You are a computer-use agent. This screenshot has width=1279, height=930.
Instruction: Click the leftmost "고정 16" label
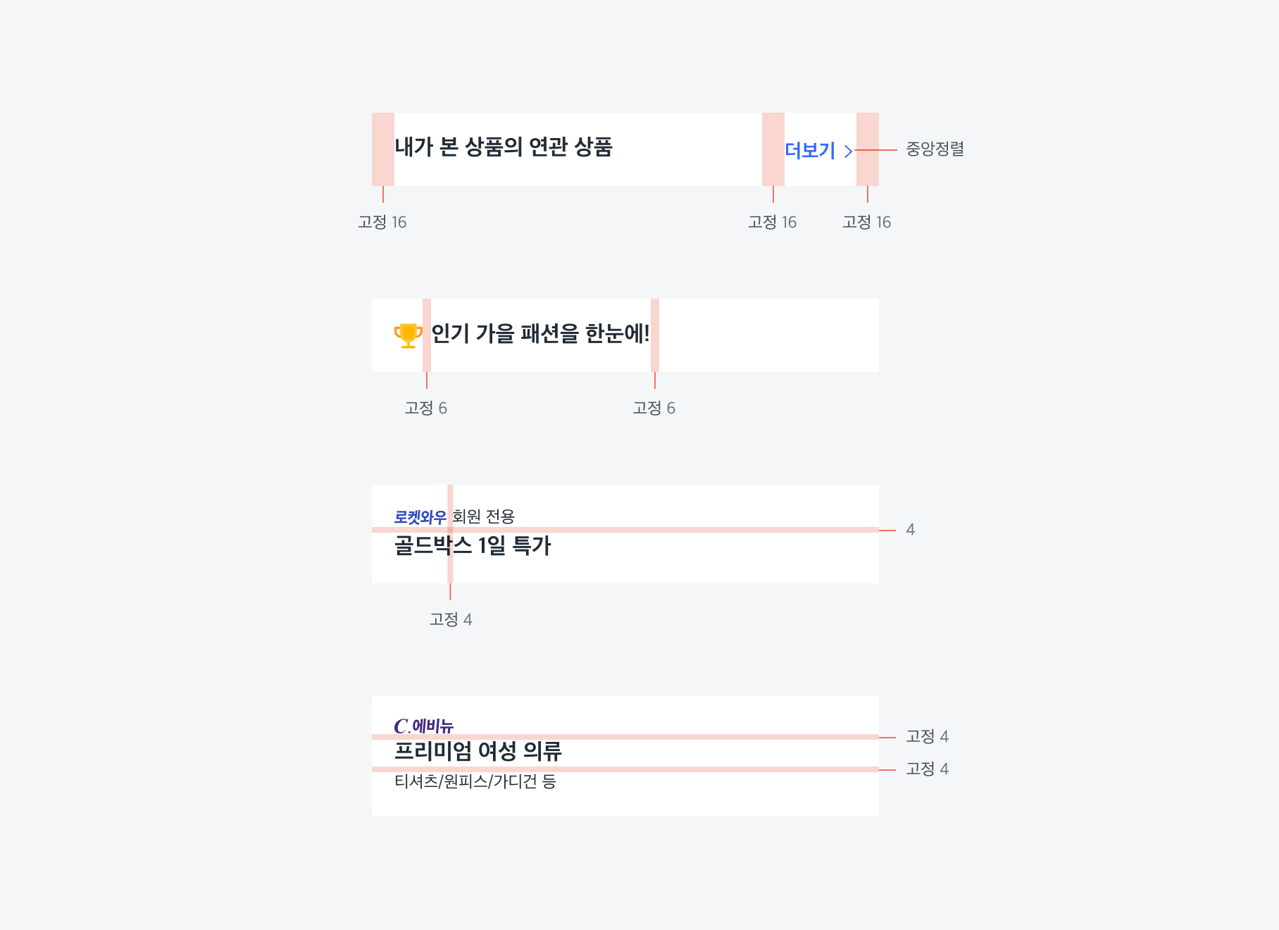(x=382, y=223)
